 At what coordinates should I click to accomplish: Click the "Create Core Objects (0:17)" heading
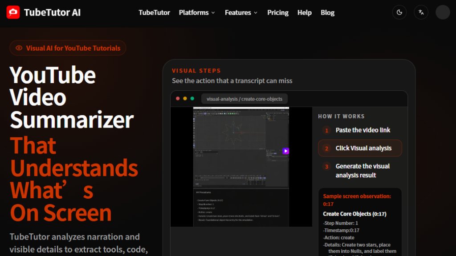click(x=354, y=214)
